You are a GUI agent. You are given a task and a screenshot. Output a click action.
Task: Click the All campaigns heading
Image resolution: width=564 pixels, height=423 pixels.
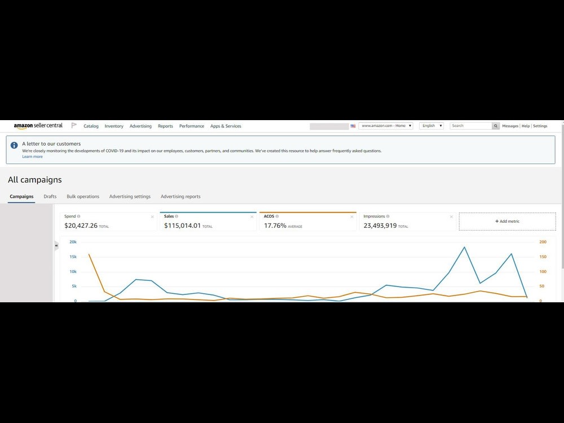(35, 179)
